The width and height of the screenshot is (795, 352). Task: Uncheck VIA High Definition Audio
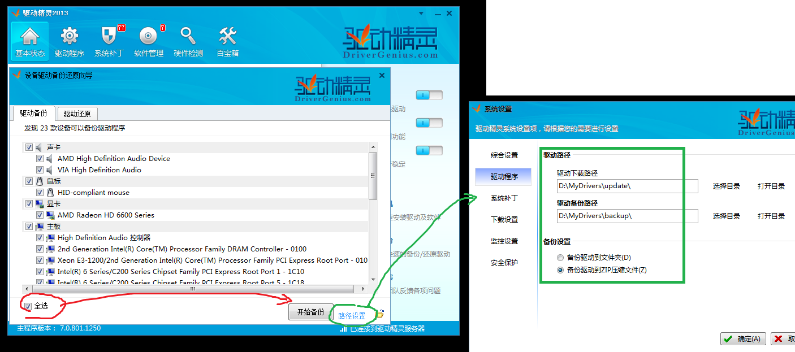[40, 170]
